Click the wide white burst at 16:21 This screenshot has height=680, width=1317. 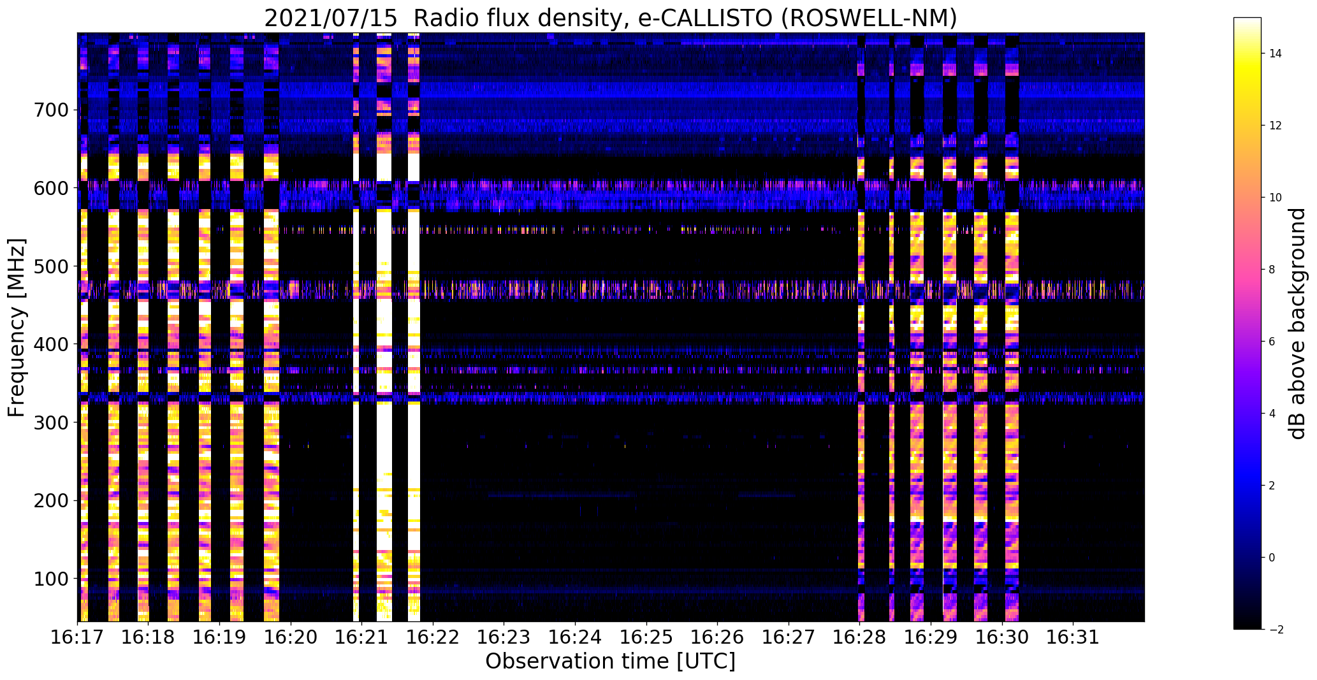[384, 327]
